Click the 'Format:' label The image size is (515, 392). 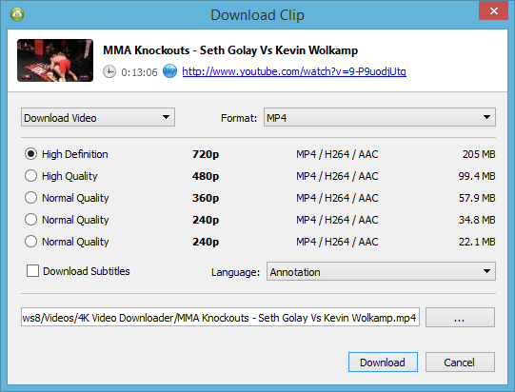[x=239, y=118]
